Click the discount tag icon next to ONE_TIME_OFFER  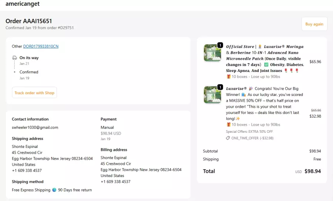point(228,138)
